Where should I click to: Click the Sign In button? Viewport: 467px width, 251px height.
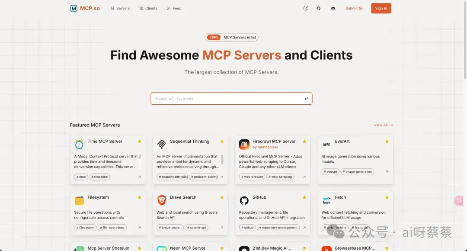(381, 8)
